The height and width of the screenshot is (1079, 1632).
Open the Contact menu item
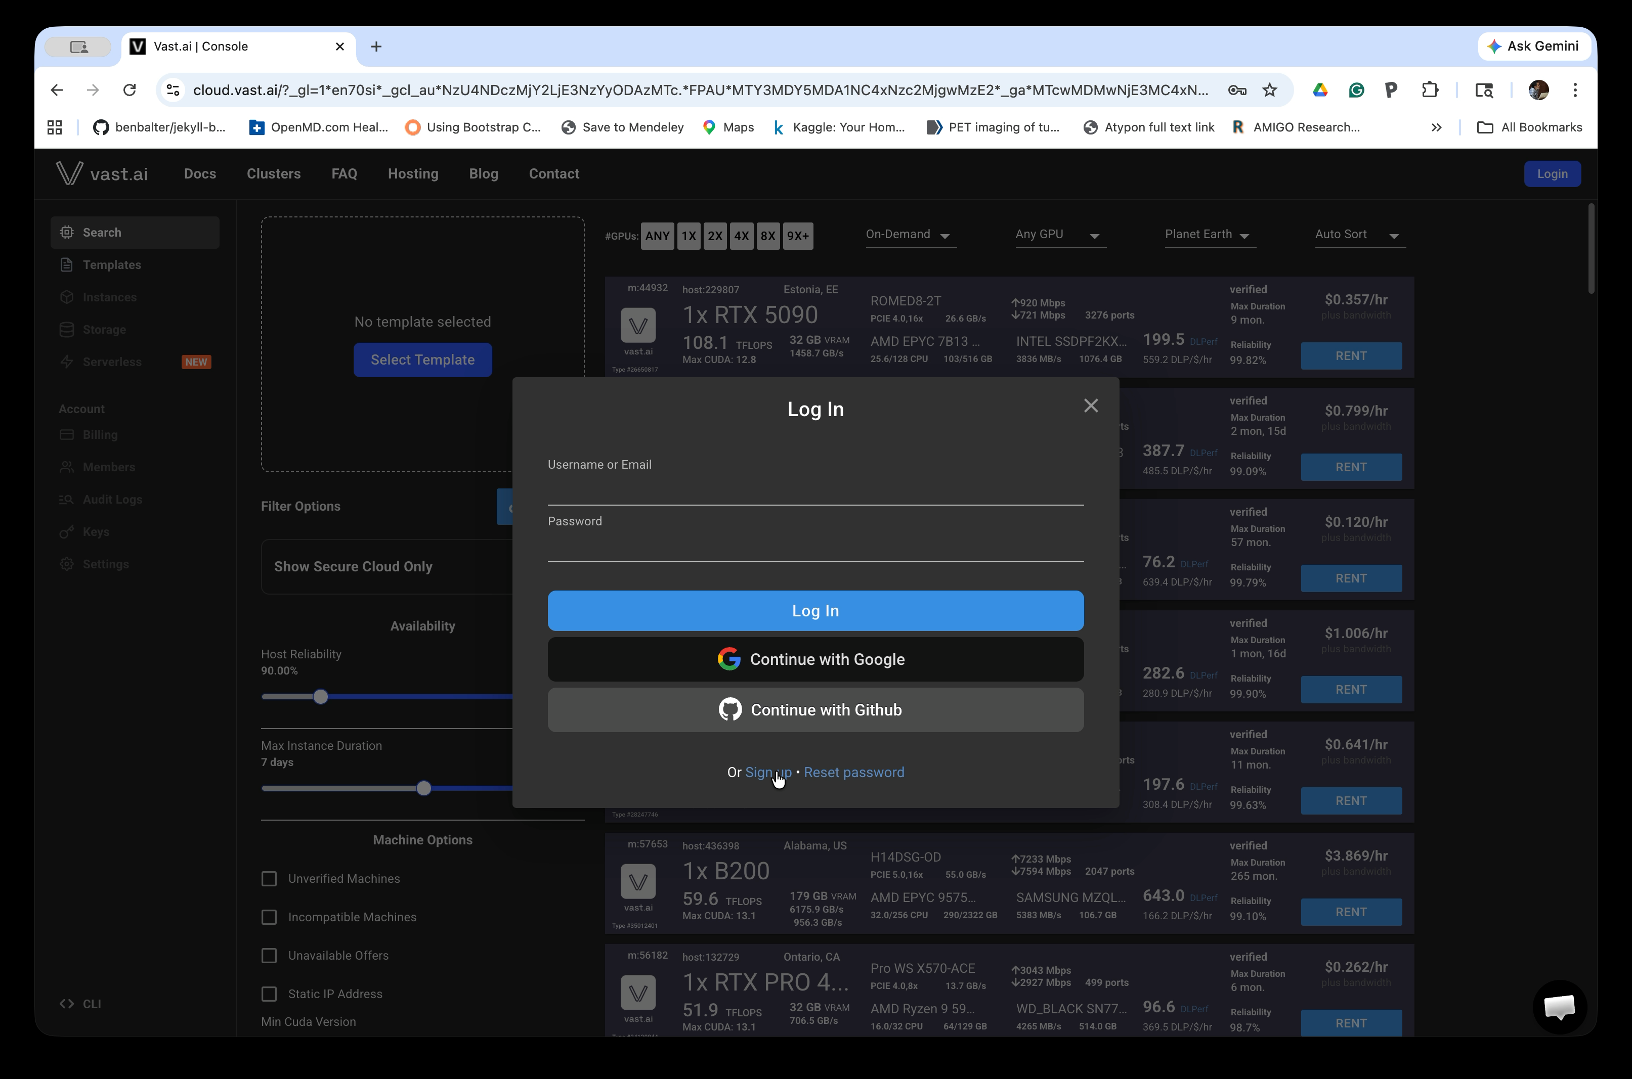point(553,173)
